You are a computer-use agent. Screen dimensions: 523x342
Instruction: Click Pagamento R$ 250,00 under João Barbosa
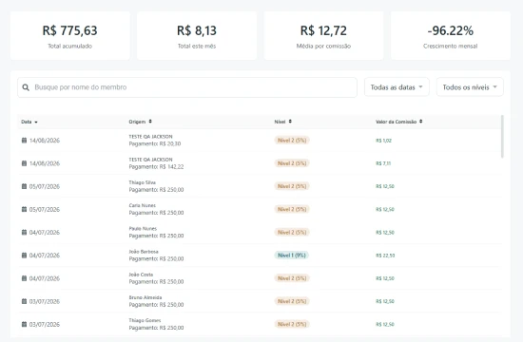coord(156,259)
